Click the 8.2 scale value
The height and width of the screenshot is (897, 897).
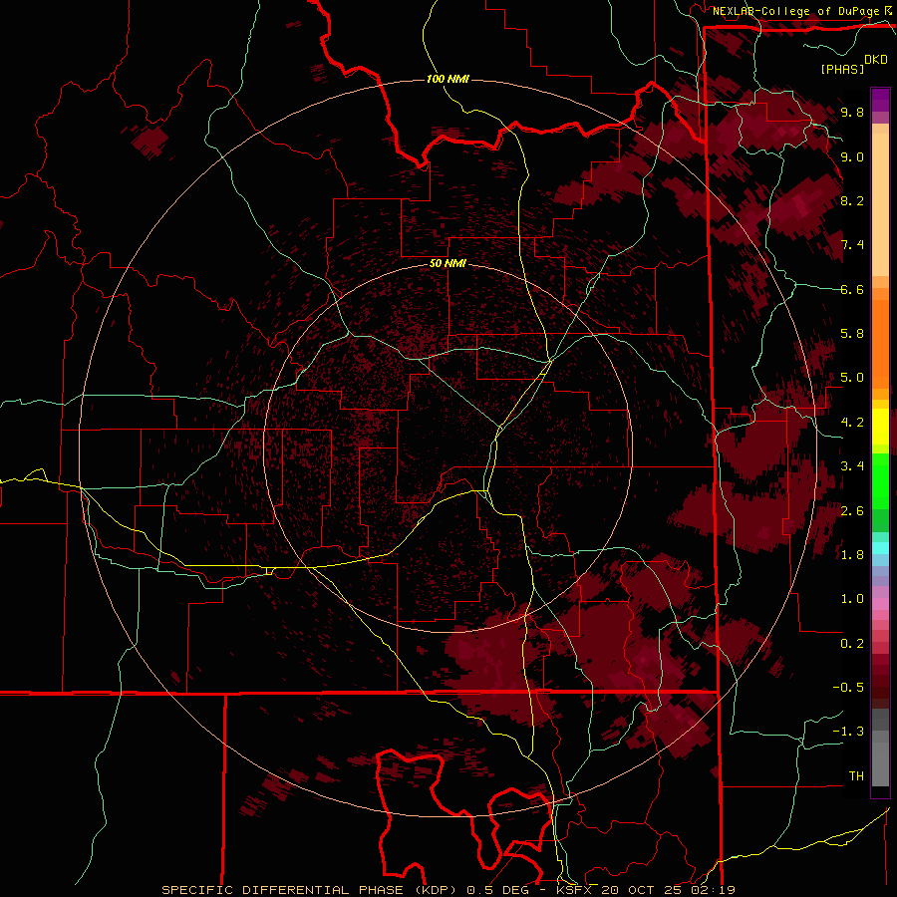(852, 200)
